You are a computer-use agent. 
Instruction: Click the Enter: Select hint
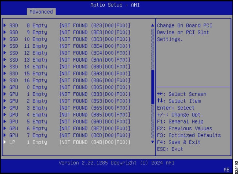pyautogui.click(x=176, y=108)
